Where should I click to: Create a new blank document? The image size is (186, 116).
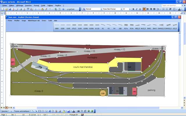coord(3,9)
